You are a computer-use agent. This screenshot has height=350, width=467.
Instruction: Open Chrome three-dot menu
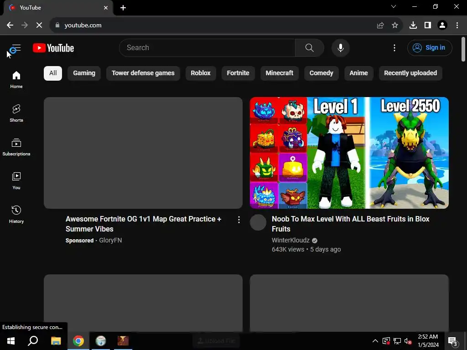[x=457, y=26]
